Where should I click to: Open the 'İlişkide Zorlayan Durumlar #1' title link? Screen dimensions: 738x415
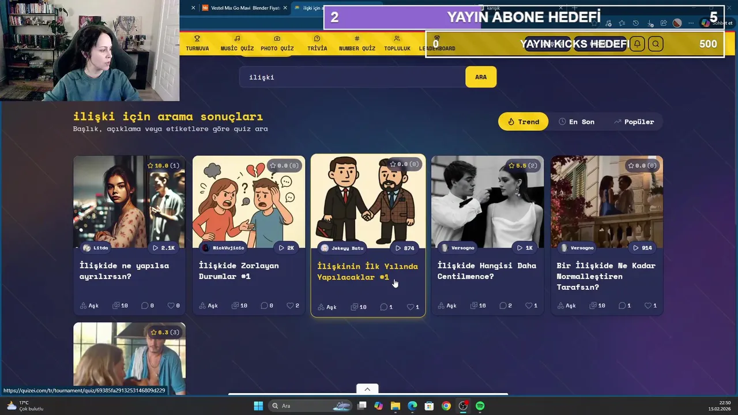click(239, 271)
